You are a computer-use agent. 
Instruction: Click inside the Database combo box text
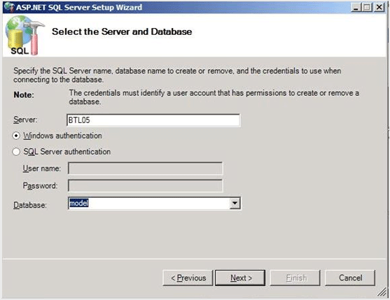point(149,203)
